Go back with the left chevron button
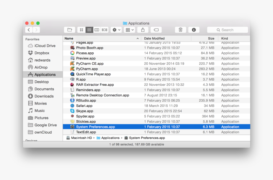The width and height of the screenshot is (273, 180). tap(29, 30)
